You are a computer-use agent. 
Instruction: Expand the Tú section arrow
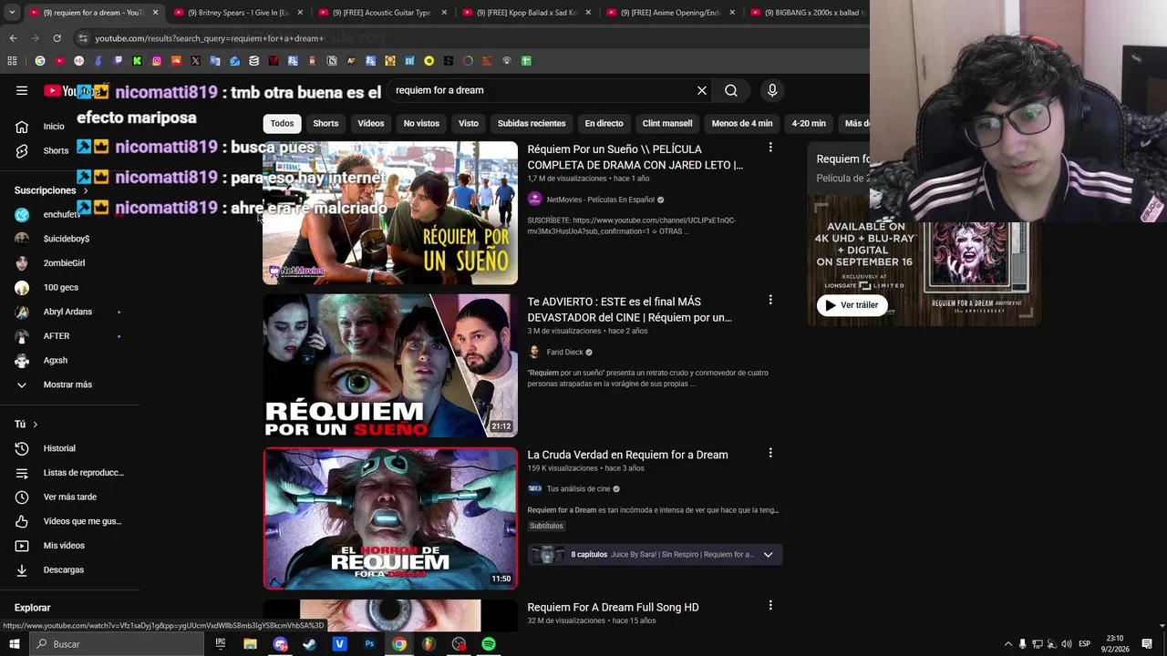[x=36, y=425]
